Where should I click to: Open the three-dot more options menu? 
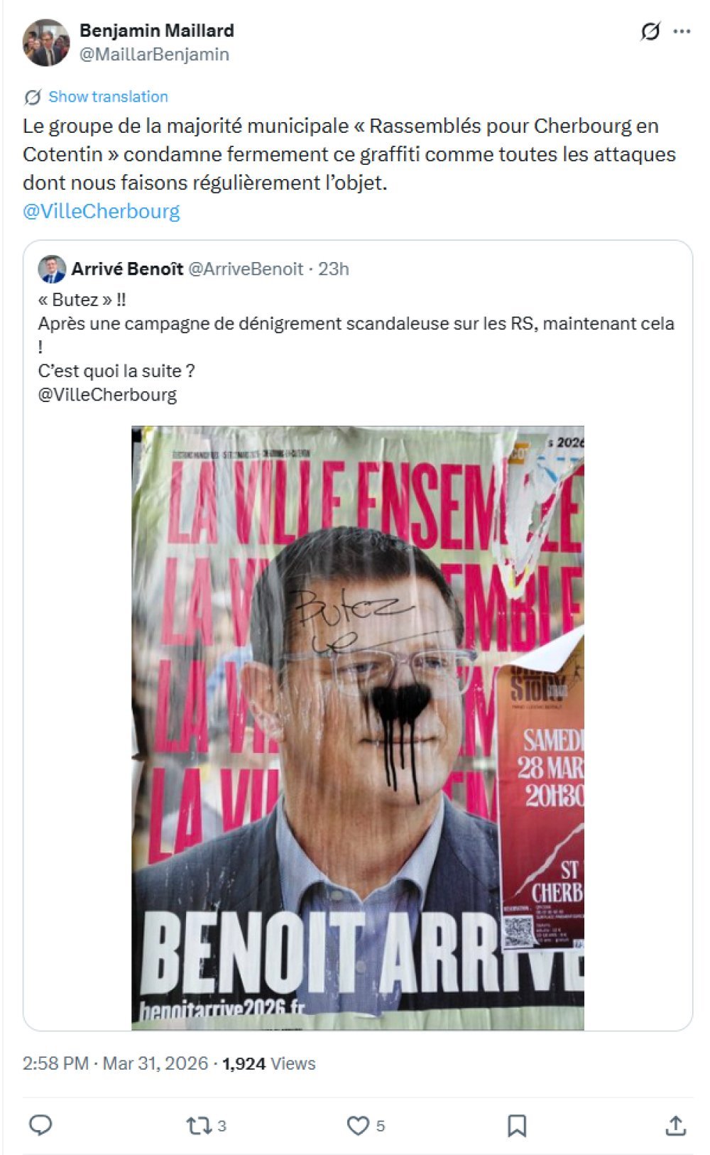pos(682,31)
